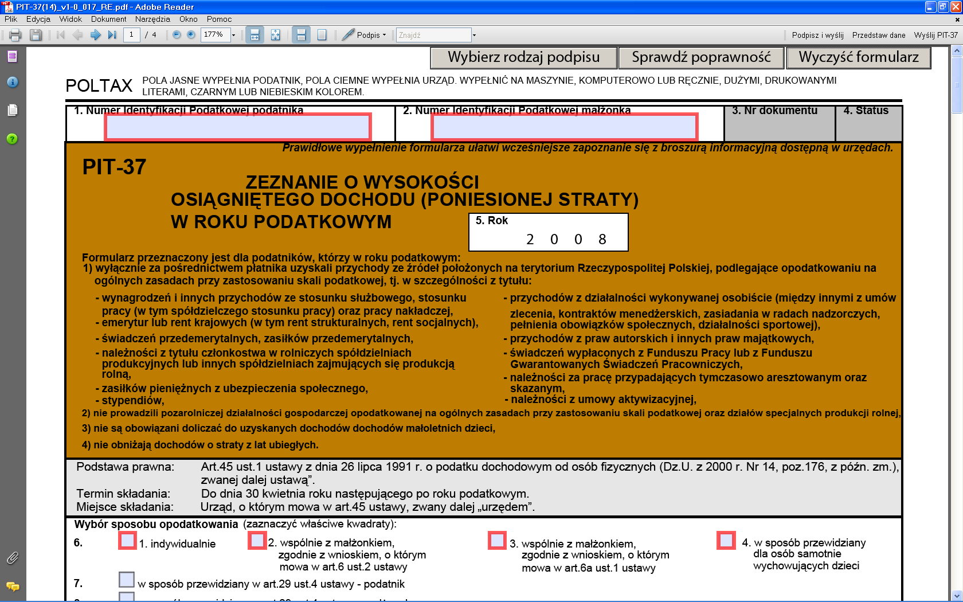Click the NIP podatnika input field
This screenshot has height=602, width=963.
click(x=238, y=127)
